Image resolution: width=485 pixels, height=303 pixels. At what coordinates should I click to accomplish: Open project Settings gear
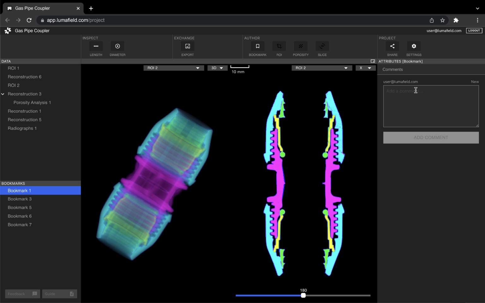(x=414, y=46)
